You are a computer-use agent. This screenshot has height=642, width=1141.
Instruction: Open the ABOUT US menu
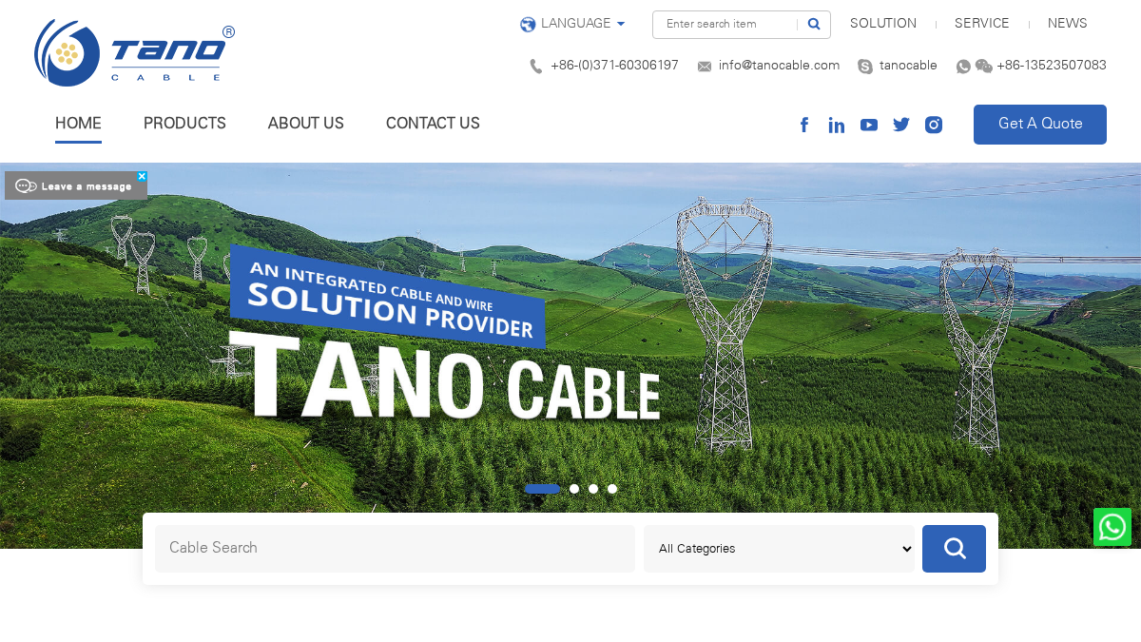click(x=306, y=124)
